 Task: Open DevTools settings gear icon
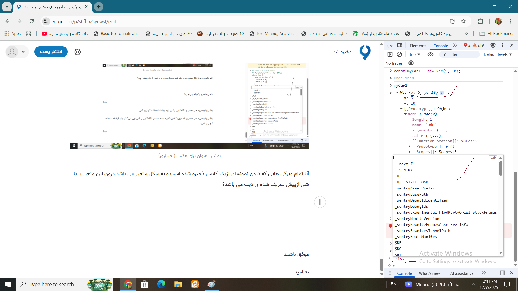click(x=493, y=45)
